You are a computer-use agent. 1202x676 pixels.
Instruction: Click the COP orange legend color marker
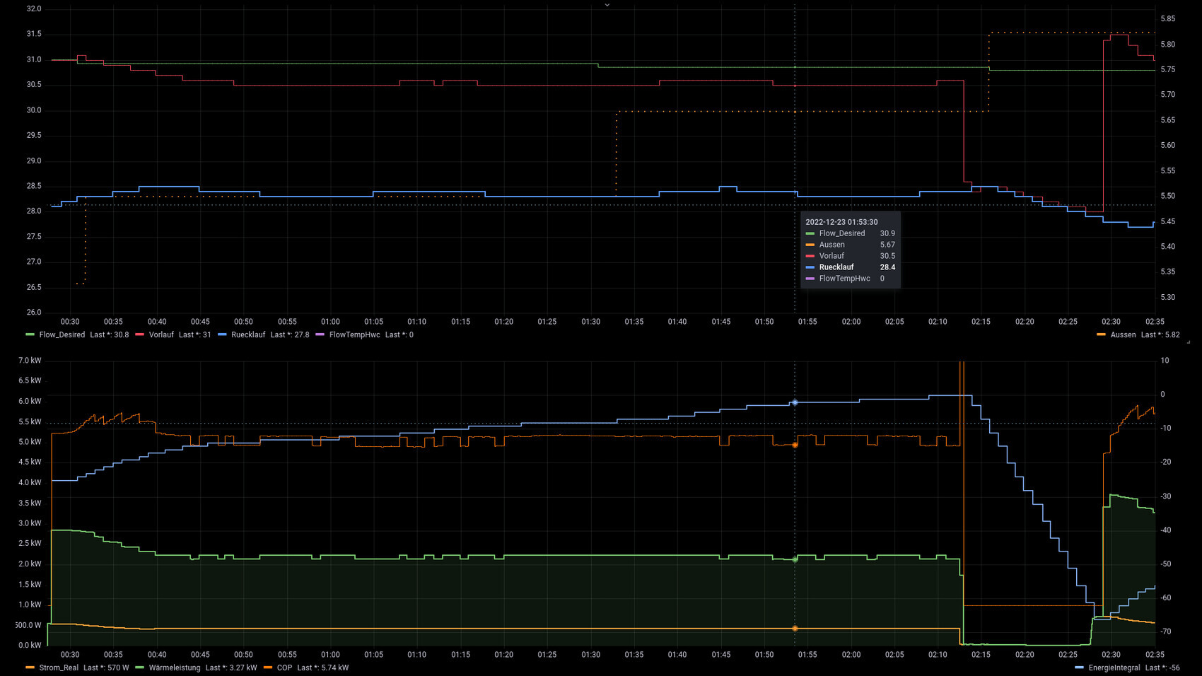(x=267, y=668)
